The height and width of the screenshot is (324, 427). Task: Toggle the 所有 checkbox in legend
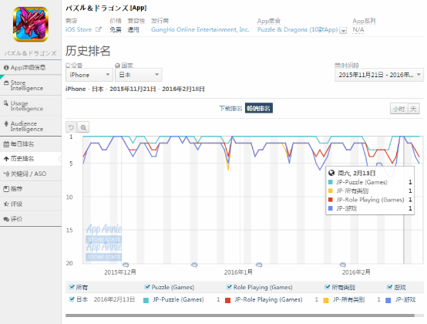72,287
